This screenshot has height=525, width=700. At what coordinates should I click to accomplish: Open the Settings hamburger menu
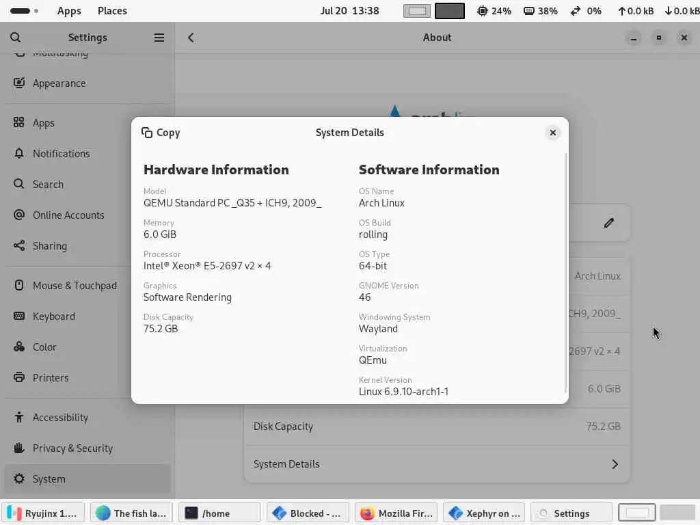159,38
